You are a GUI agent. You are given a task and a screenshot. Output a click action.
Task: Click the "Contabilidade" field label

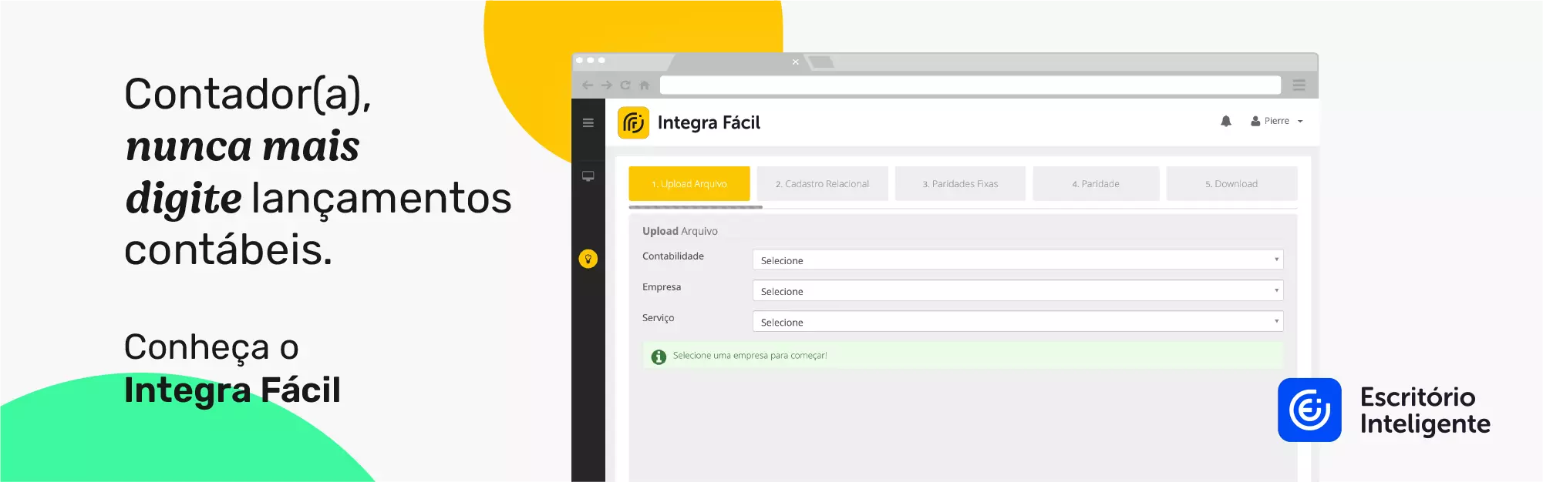click(673, 256)
